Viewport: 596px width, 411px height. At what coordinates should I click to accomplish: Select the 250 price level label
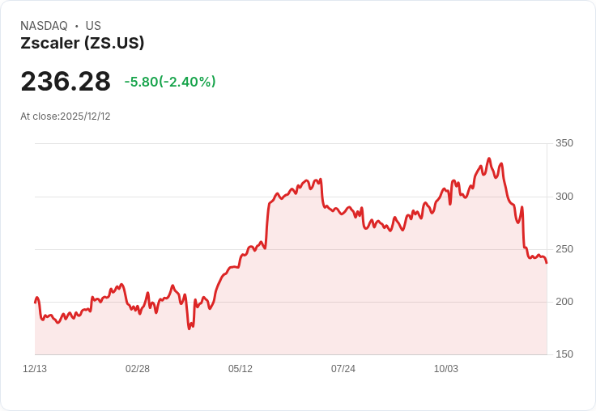[564, 249]
